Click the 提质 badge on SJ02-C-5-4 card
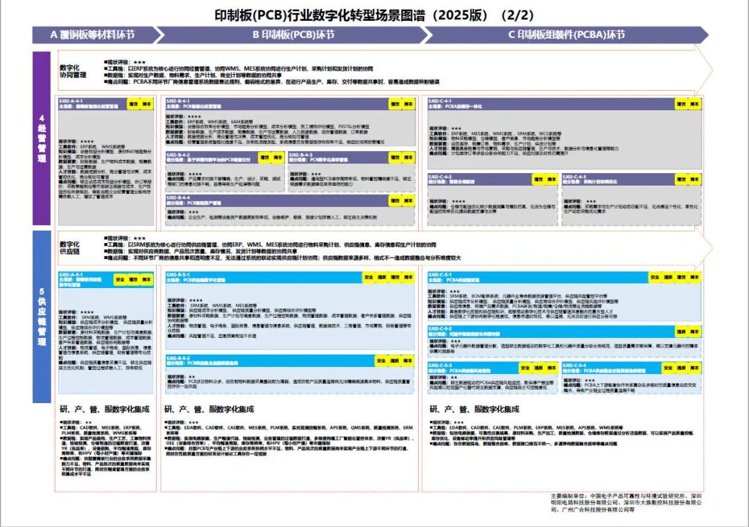The height and width of the screenshot is (527, 749). point(680,367)
